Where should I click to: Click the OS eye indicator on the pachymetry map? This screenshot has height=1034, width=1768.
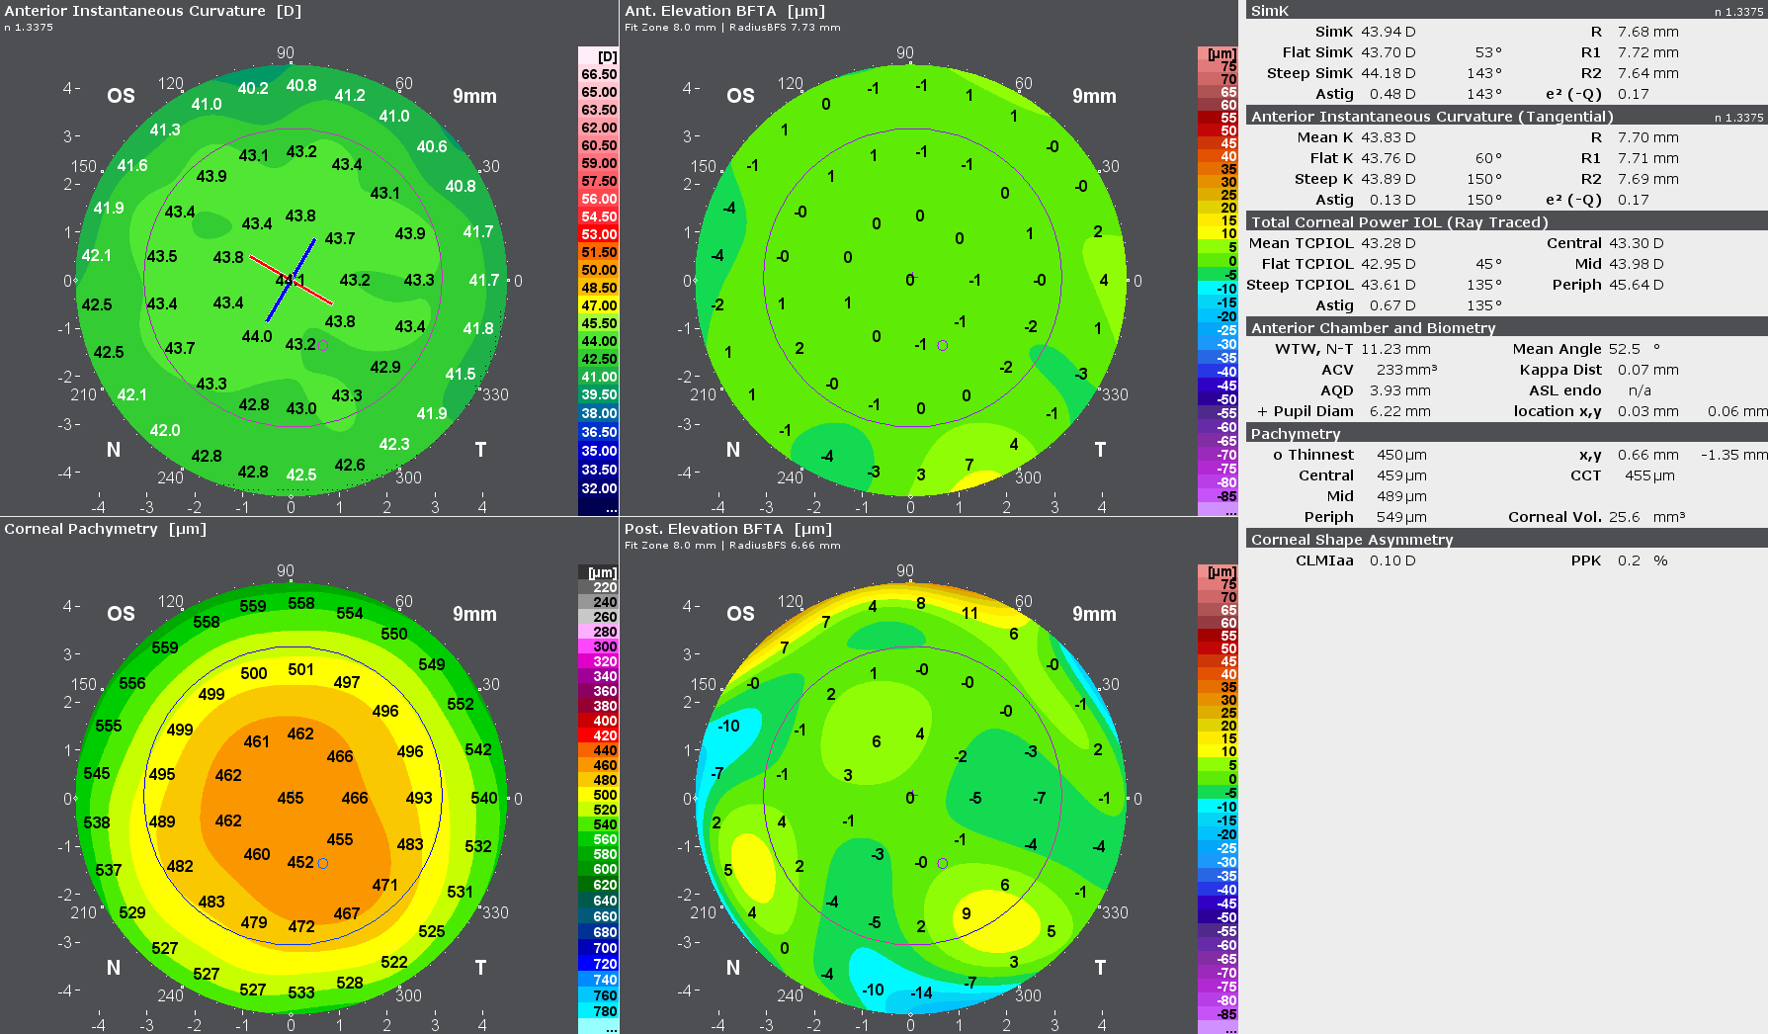(119, 614)
